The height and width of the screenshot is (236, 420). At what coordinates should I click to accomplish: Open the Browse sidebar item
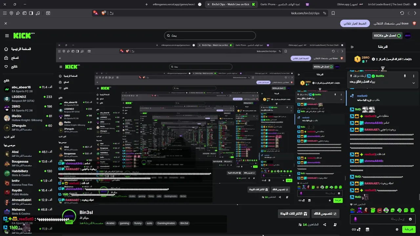pos(11,58)
